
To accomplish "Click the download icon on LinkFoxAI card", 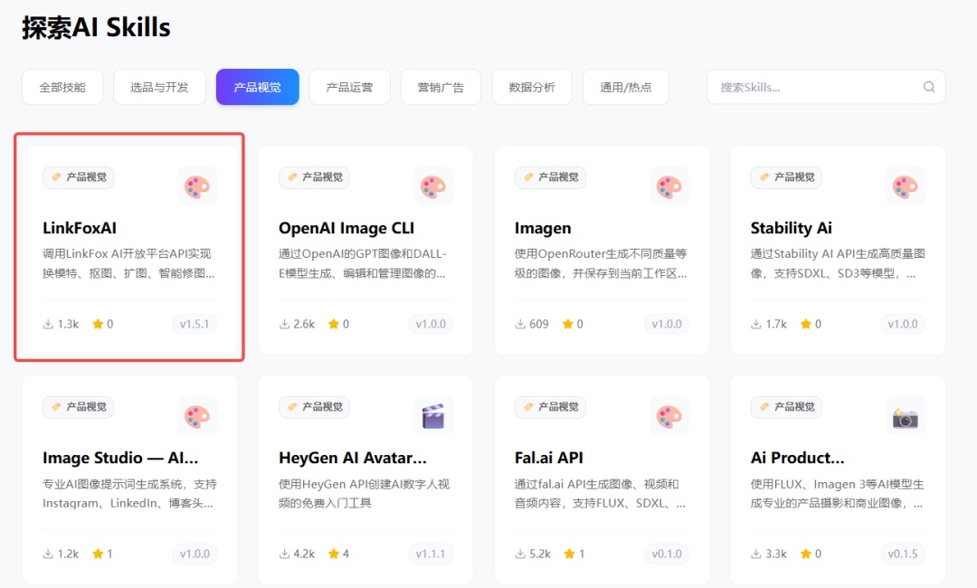I will tap(48, 324).
